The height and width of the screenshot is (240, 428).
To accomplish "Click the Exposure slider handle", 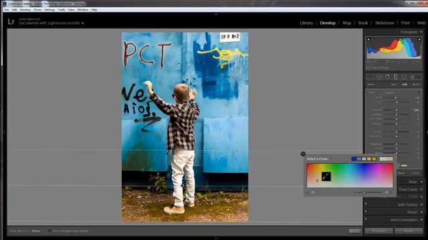I will coord(397,110).
